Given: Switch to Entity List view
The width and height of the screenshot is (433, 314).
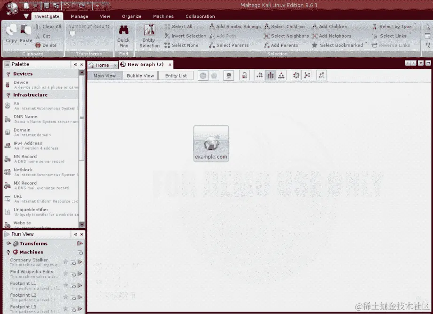Looking at the screenshot, I should 176,76.
